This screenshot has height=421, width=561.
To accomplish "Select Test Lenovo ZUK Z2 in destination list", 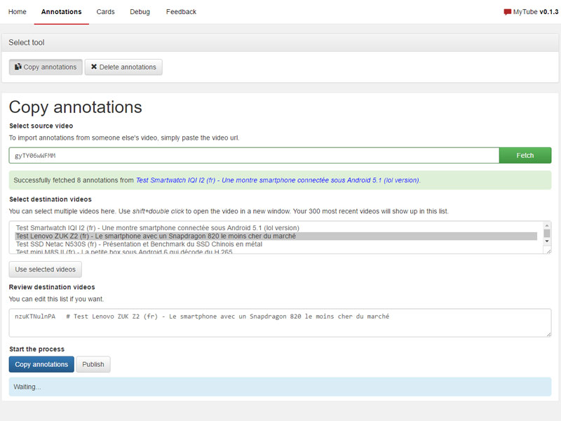I will tap(276, 236).
